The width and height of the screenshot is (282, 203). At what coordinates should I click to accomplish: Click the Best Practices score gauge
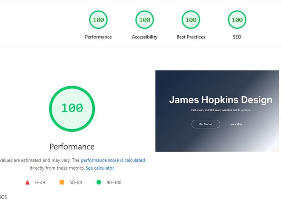(191, 19)
